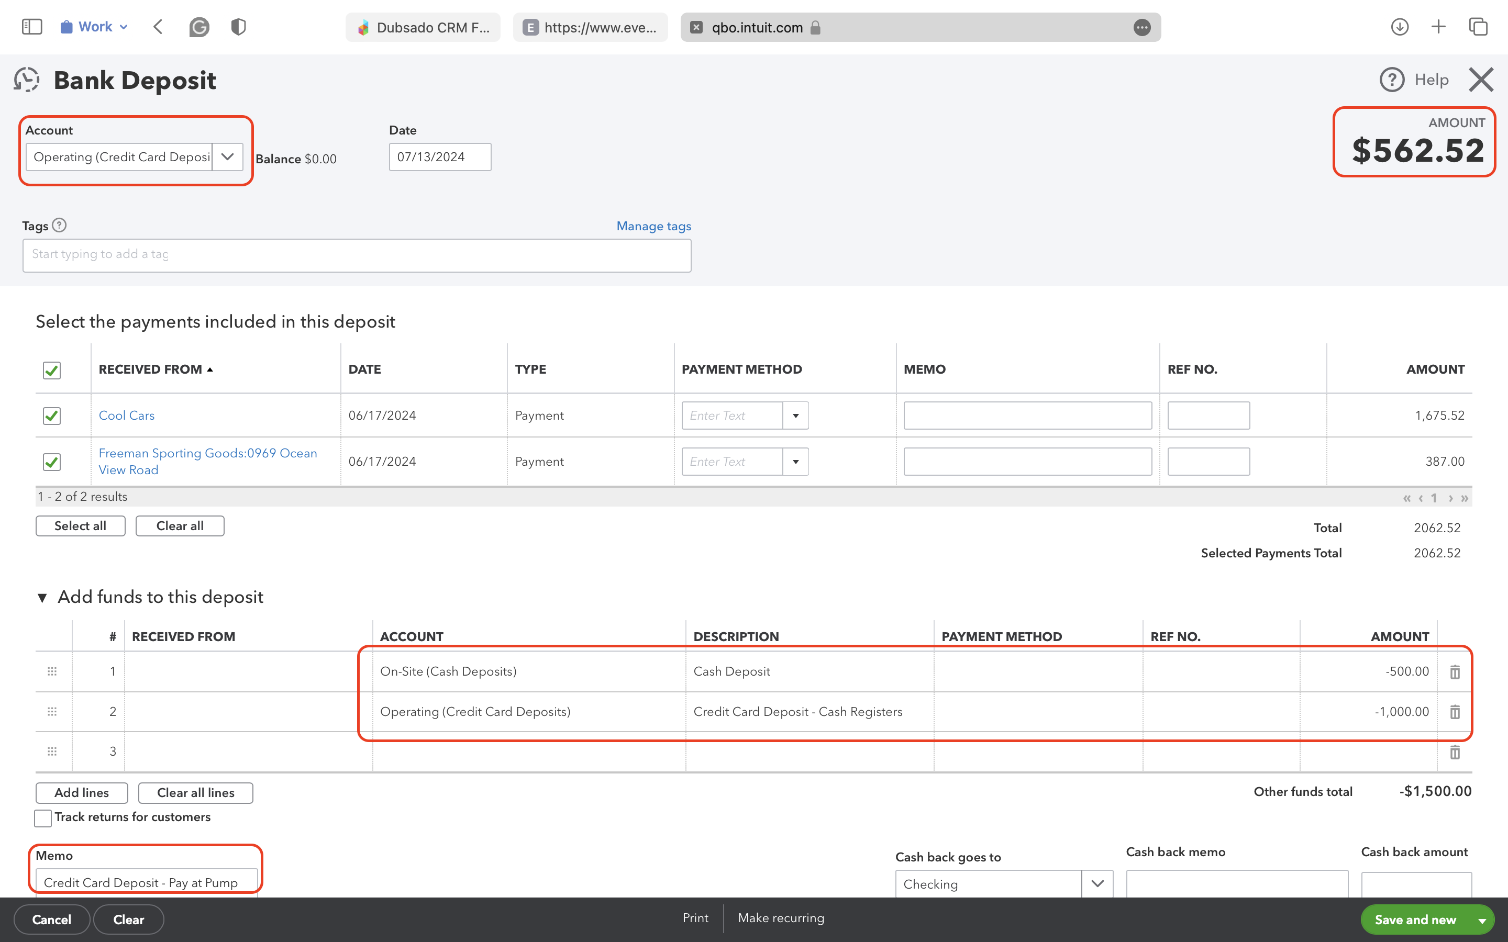Open the Work profile menu
Viewport: 1508px width, 942px height.
pos(93,26)
